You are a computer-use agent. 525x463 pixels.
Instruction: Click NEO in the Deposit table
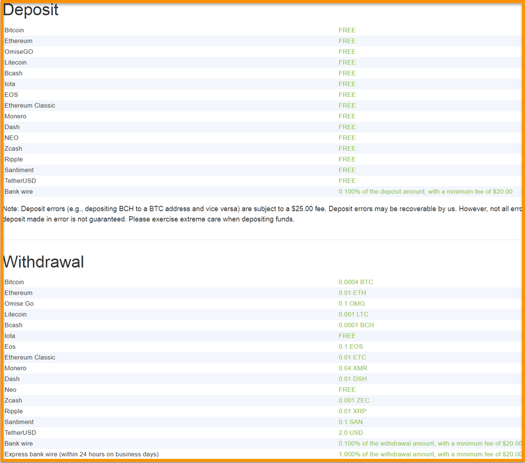12,138
